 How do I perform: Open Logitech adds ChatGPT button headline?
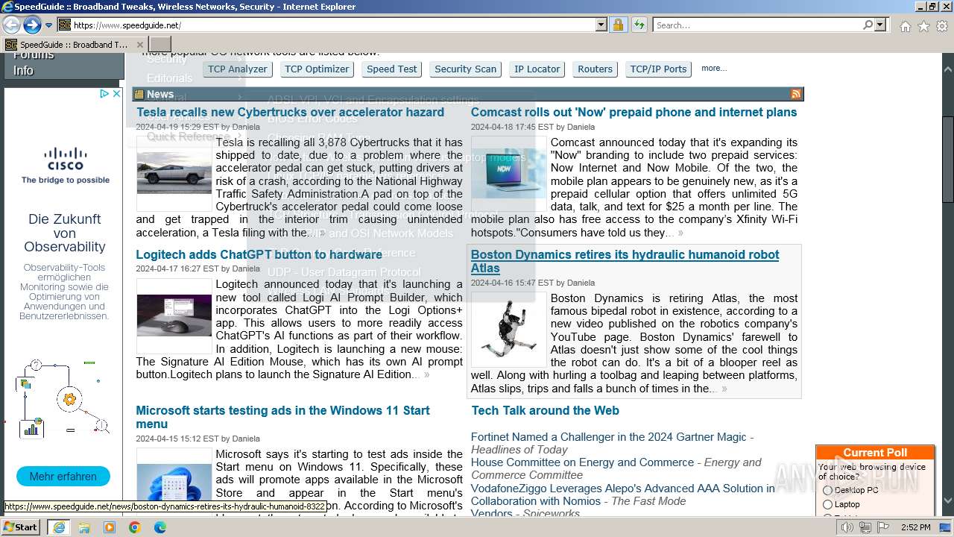point(259,255)
